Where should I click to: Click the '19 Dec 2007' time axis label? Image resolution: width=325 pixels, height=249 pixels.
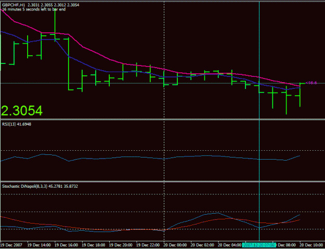[12, 245]
